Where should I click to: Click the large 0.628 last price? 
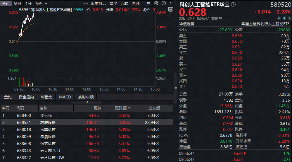click(x=193, y=12)
